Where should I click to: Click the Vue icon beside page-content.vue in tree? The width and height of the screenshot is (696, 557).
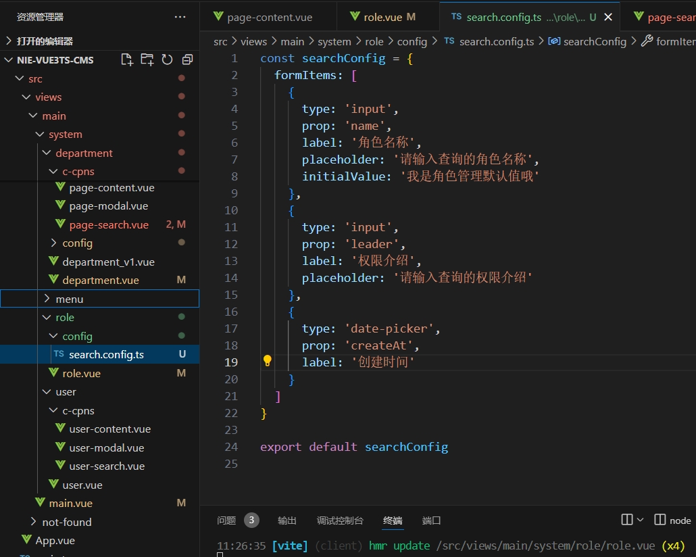tap(60, 187)
